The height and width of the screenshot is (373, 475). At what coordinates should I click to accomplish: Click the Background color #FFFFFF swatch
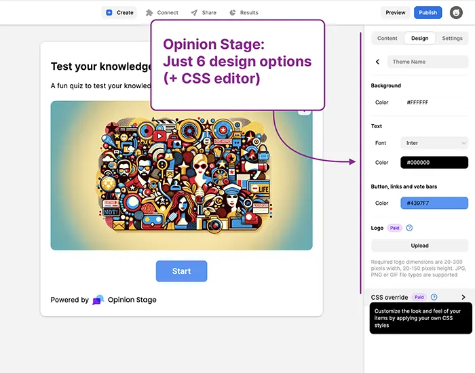point(434,102)
